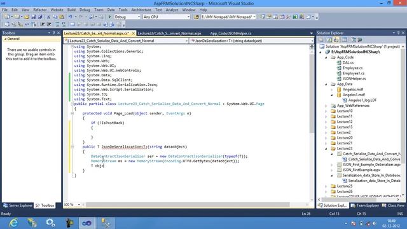Open the Analyze menu
The height and width of the screenshot is (229, 407).
(172, 10)
